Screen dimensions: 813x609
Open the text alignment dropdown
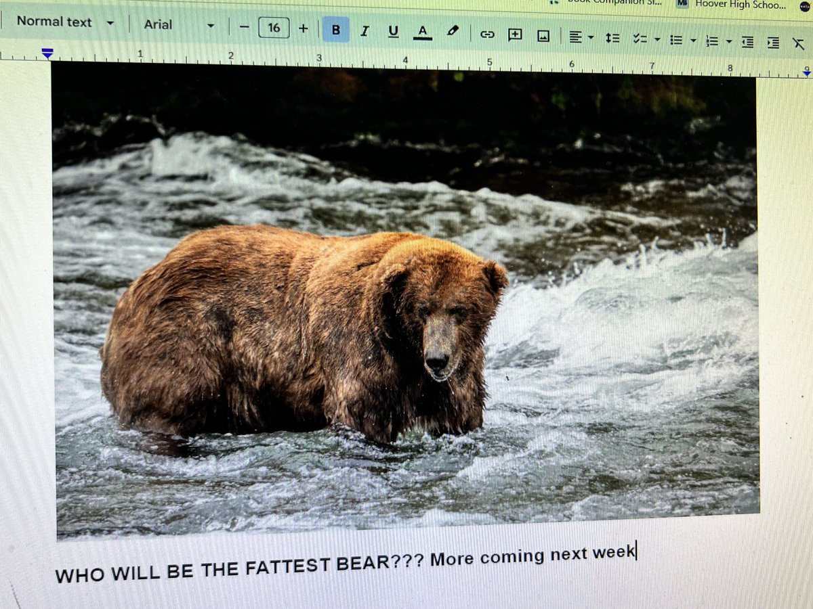click(x=581, y=37)
